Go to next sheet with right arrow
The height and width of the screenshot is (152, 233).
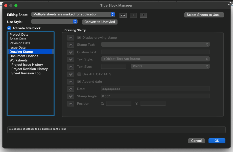(143, 15)
